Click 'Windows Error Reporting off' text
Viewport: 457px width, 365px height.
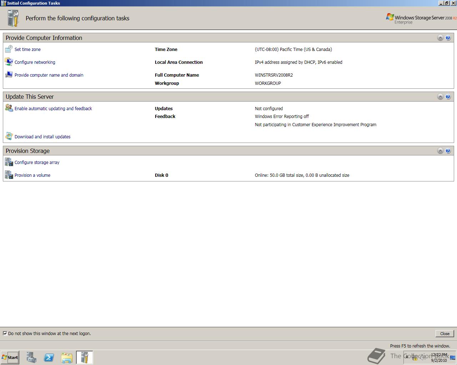[x=282, y=117]
